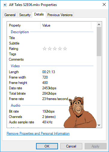Click the vertical scrollbar thumb
The width and height of the screenshot is (109, 152).
[99, 42]
